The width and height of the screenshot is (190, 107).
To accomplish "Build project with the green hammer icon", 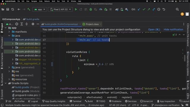I will point(29,9).
